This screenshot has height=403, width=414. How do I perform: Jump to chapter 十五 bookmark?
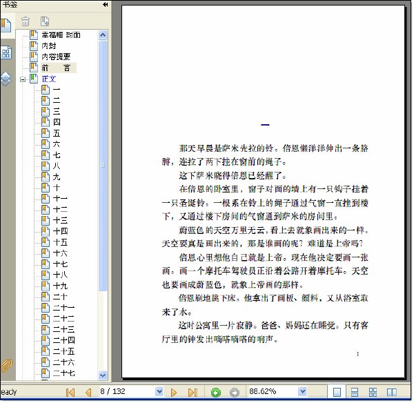point(60,242)
